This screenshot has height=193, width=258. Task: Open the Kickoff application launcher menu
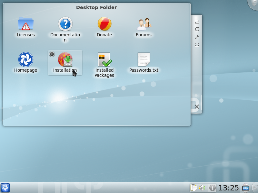point(5,188)
